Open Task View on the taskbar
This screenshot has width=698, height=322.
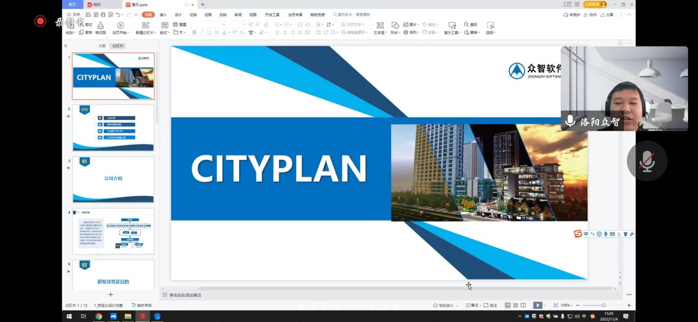click(x=83, y=316)
